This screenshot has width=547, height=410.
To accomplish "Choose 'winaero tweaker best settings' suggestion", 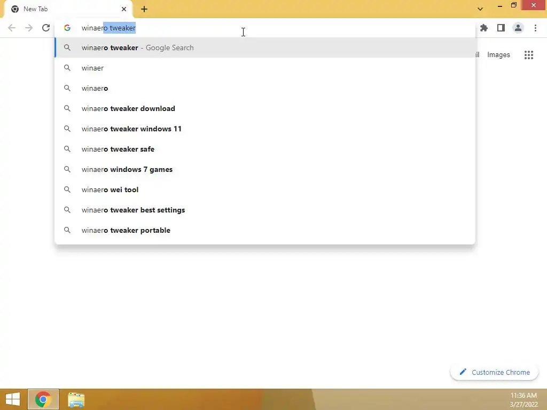I will 265,210.
